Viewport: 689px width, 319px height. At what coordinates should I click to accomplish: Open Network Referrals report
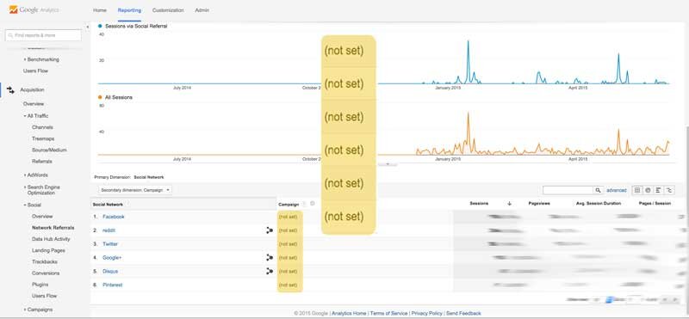53,228
